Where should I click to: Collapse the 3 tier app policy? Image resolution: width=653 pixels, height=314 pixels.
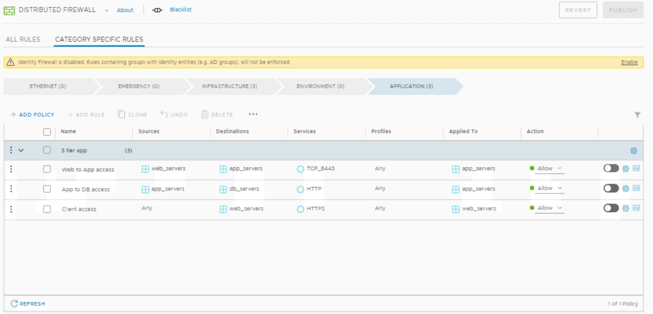coord(21,151)
